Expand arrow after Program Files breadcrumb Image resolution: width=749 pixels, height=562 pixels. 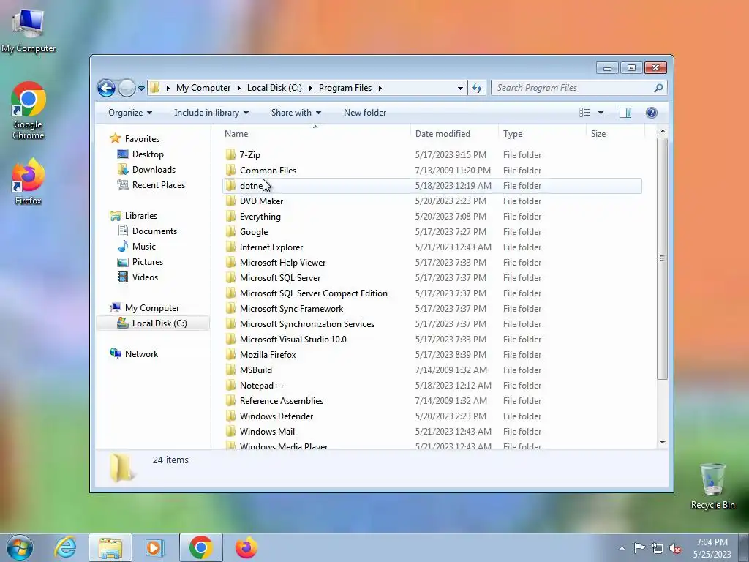(x=380, y=88)
